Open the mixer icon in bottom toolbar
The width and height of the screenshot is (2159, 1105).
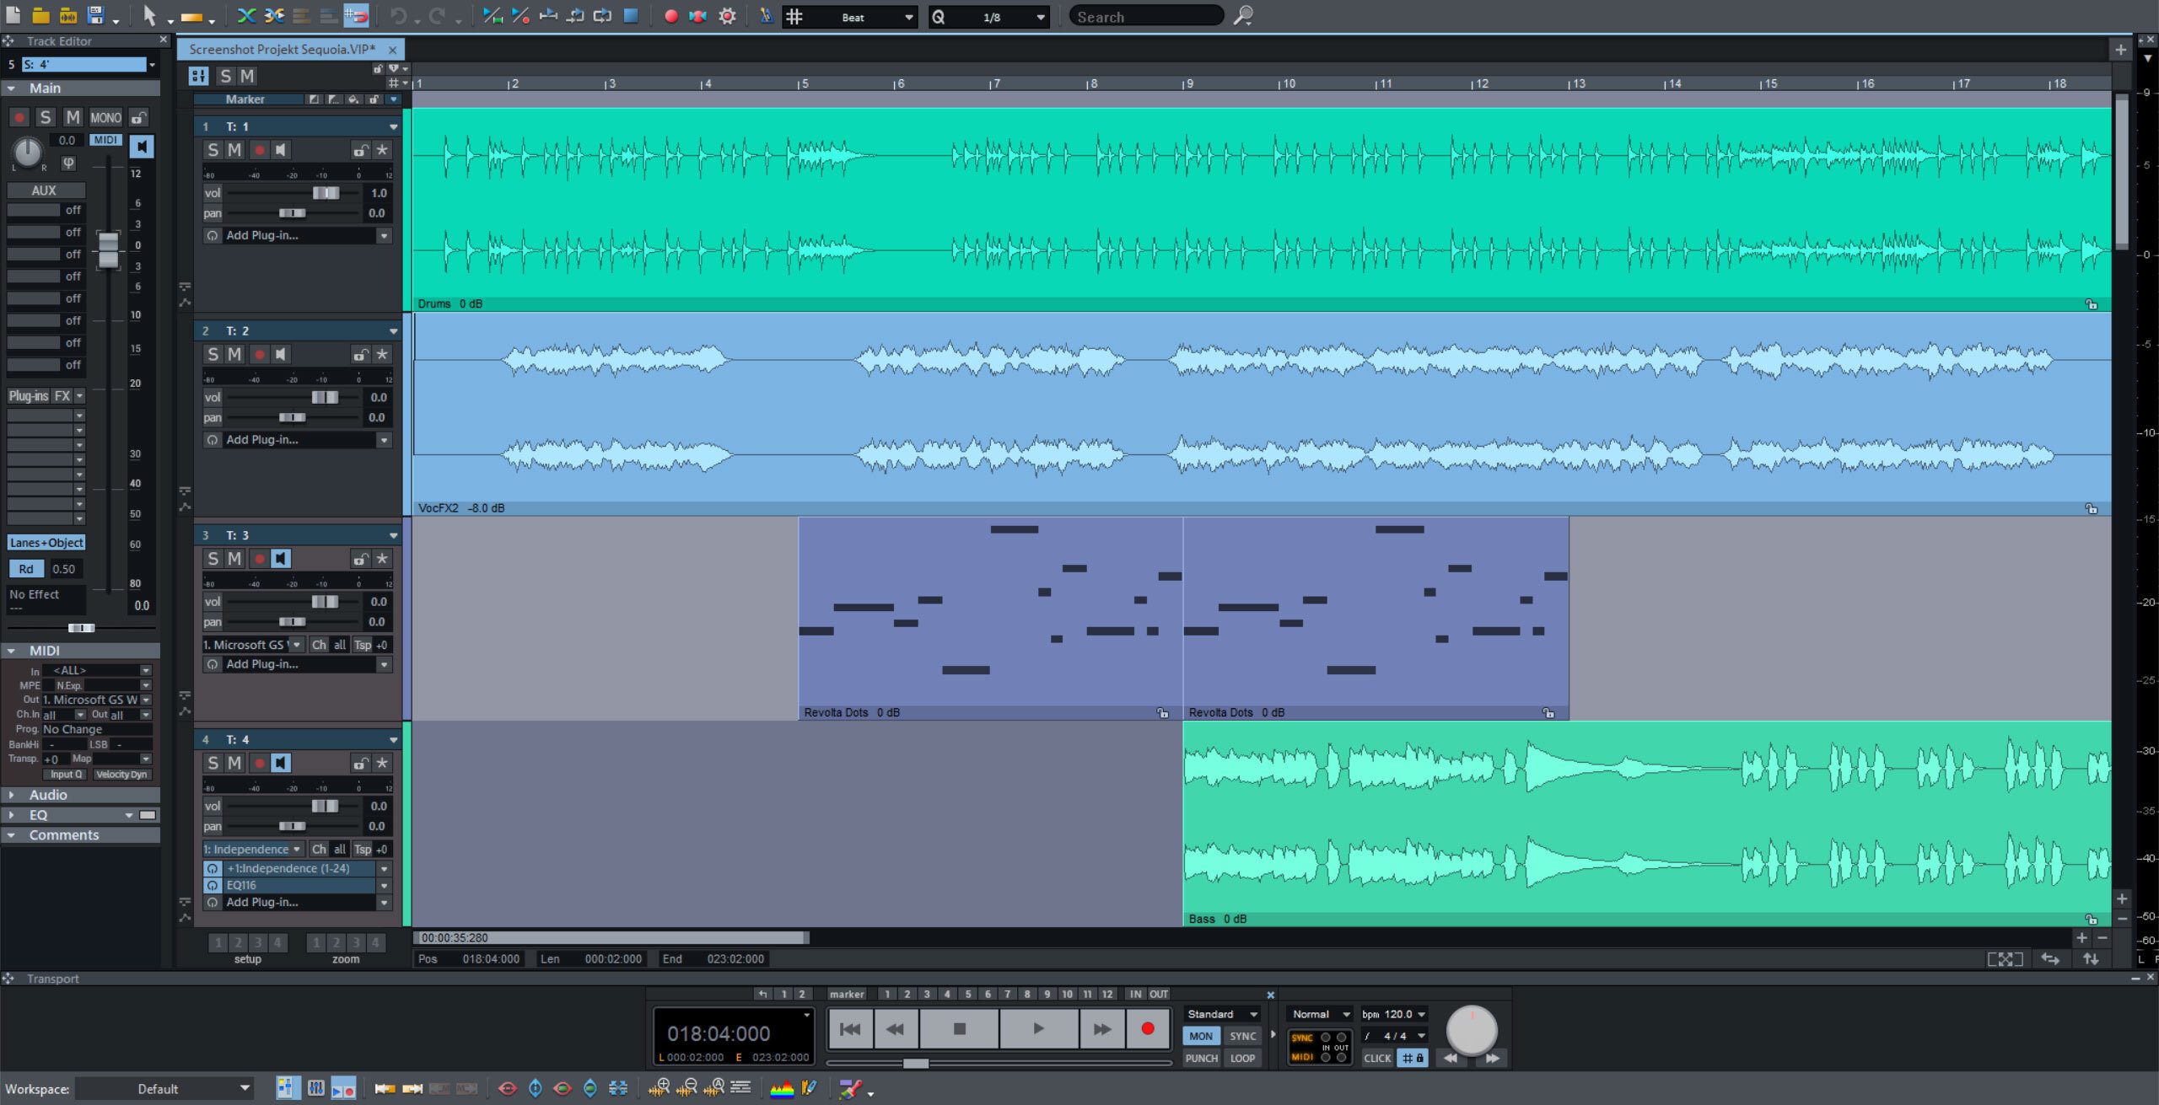[x=316, y=1088]
